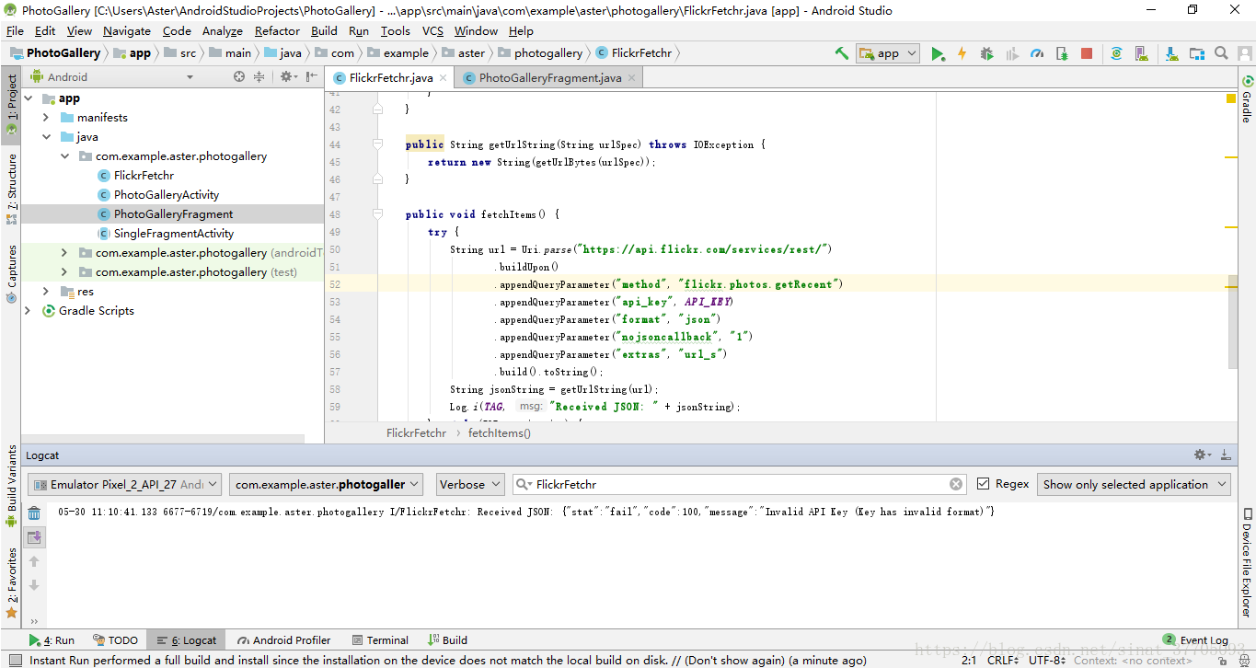The height and width of the screenshot is (668, 1256).
Task: Click the user account avatar icon
Action: (1243, 53)
